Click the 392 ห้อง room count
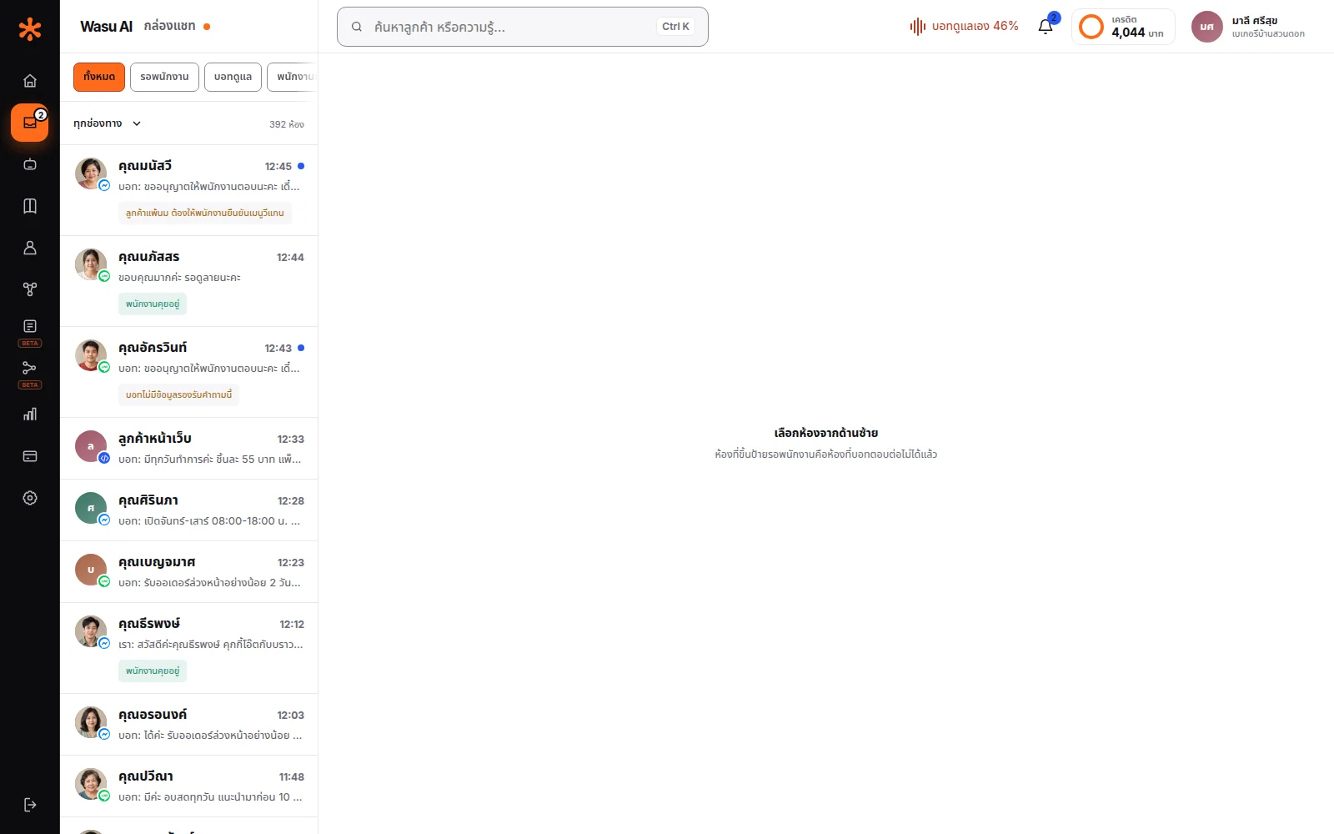Image resolution: width=1334 pixels, height=834 pixels. point(286,124)
